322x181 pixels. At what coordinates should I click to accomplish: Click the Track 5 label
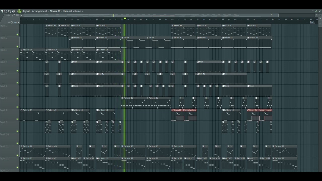pyautogui.click(x=4, y=74)
